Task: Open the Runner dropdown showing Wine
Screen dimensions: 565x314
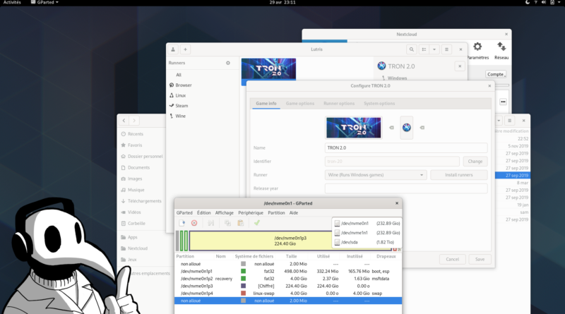Action: (x=376, y=175)
